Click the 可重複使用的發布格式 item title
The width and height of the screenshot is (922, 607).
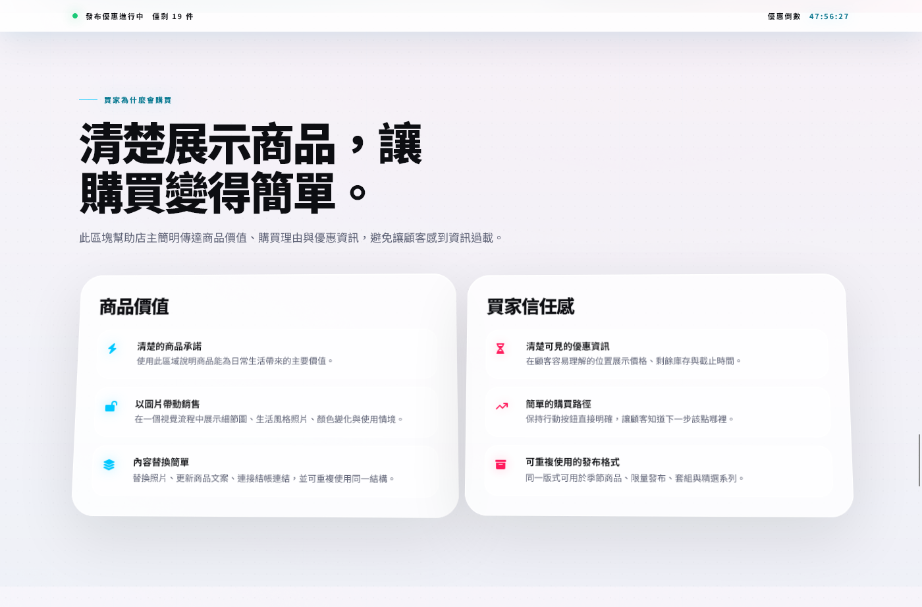point(572,463)
